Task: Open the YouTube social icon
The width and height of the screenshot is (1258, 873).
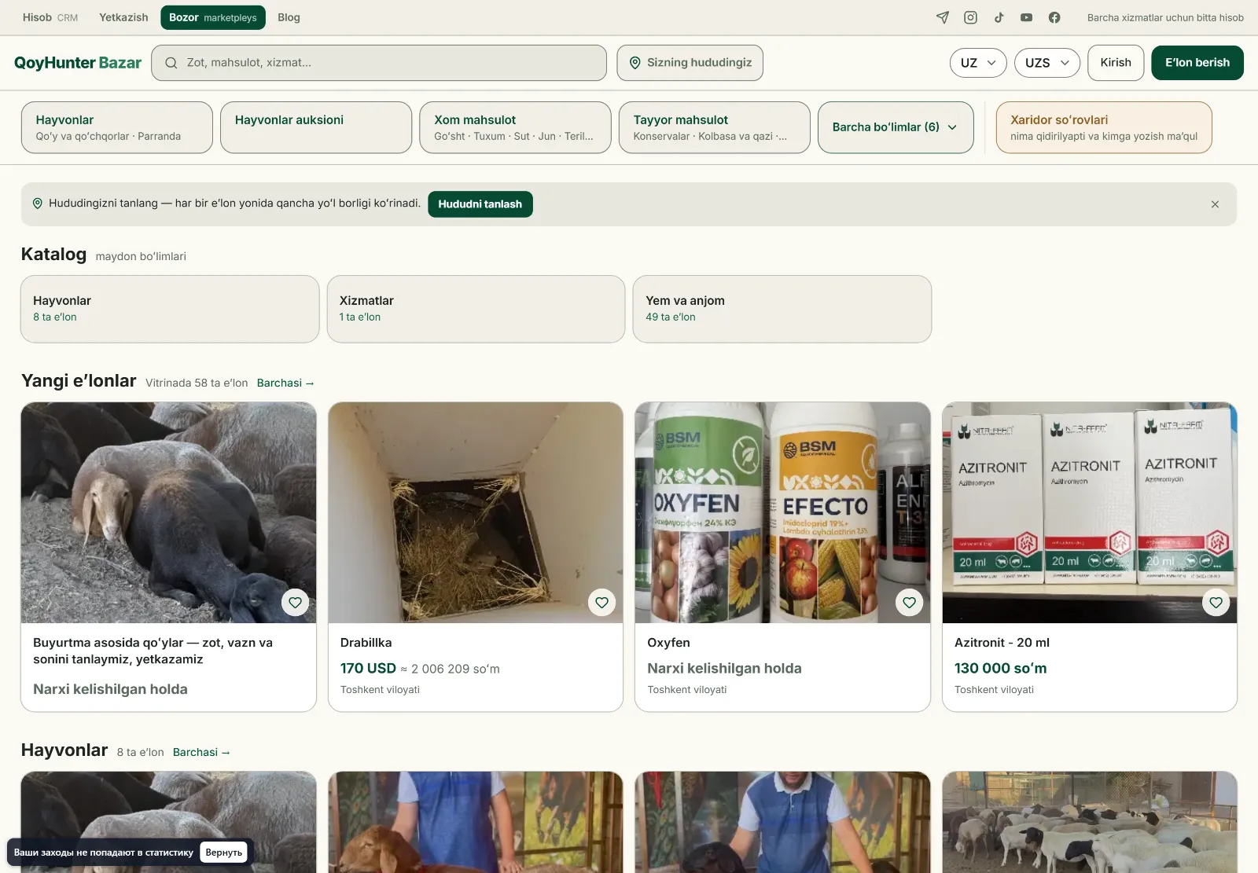Action: point(1026,17)
